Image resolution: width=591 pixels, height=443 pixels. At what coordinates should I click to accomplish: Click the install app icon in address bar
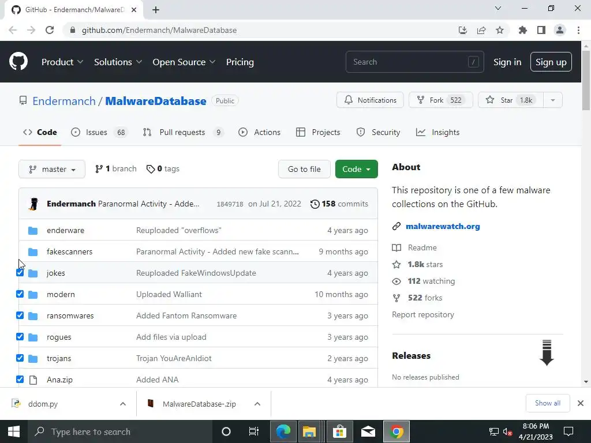463,30
